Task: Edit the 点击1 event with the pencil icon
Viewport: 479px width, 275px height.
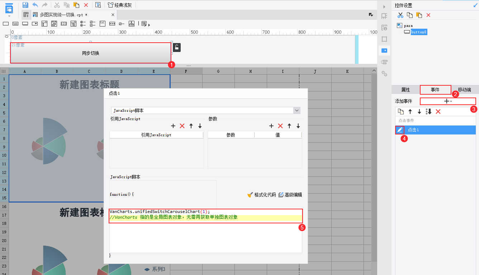Action: click(x=399, y=130)
